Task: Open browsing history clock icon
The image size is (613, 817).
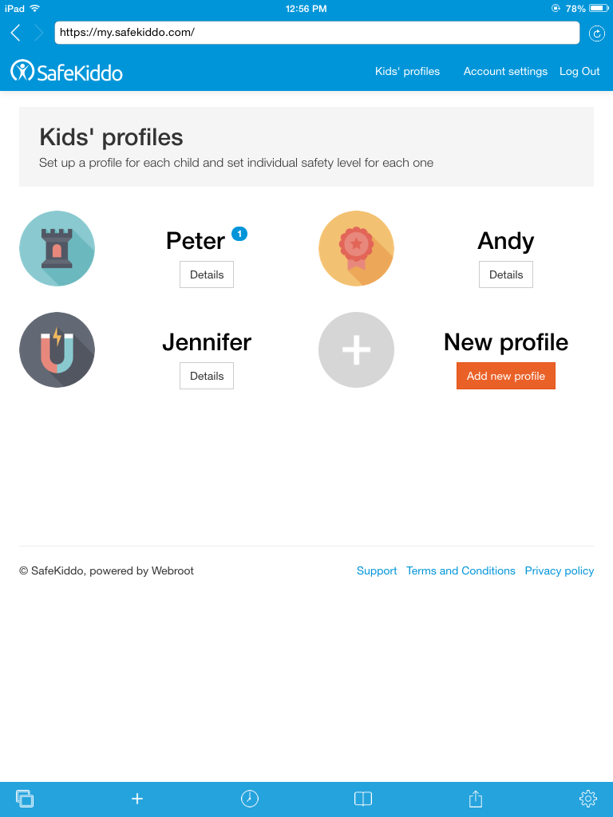Action: (x=250, y=798)
